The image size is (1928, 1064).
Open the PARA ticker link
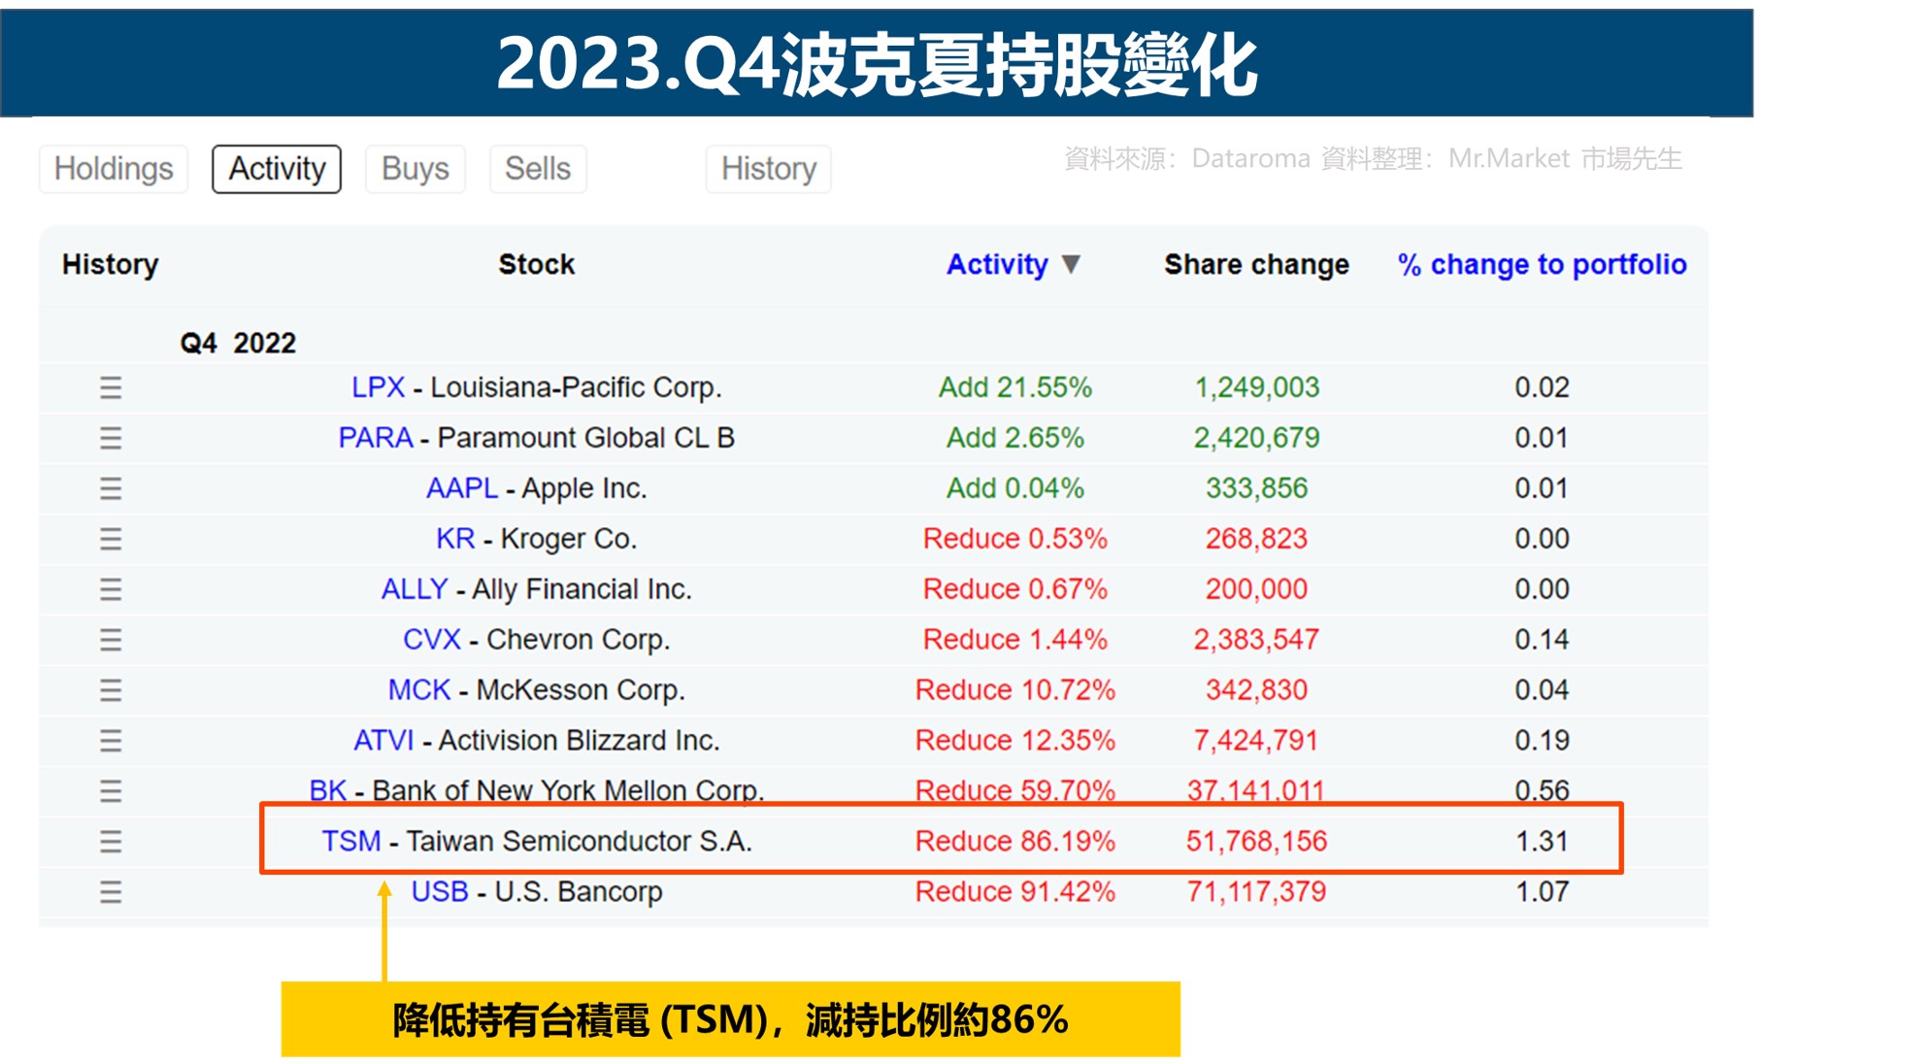click(x=375, y=438)
